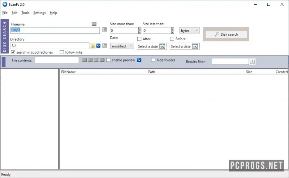Enable the After date checkbox
289x178 pixels.
tap(139, 39)
